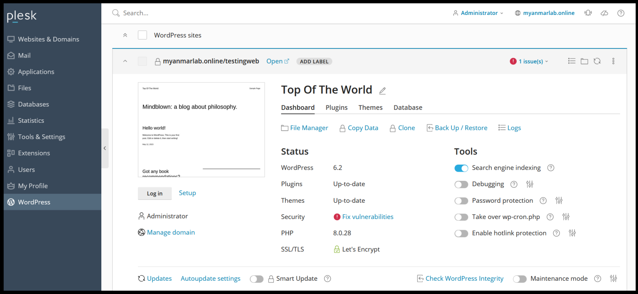Viewport: 638px width, 294px height.
Task: Collapse the sidebar with arrow handle
Action: (105, 148)
